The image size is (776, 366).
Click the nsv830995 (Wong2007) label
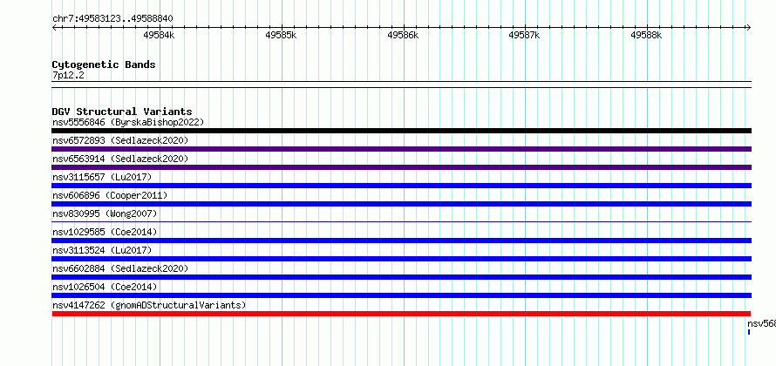(x=105, y=213)
